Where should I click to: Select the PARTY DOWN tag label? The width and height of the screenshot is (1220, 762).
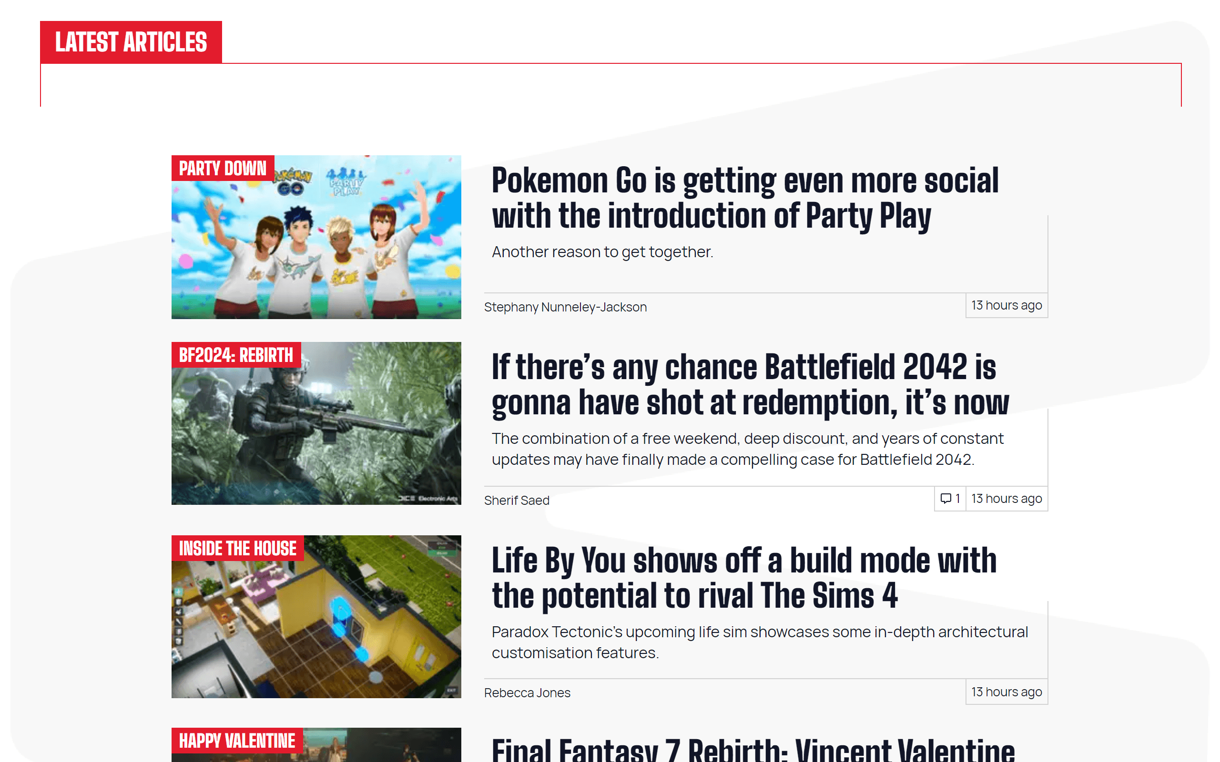point(222,168)
